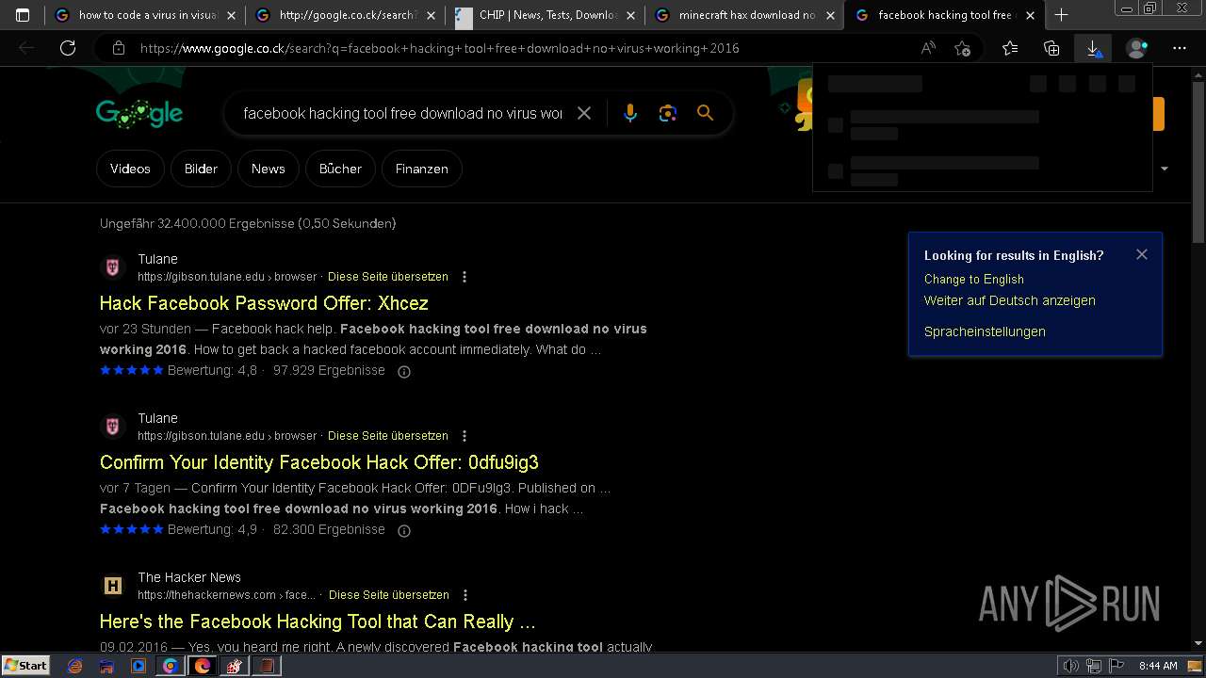
Task: Click the first Tulane site favicon
Action: click(x=113, y=267)
